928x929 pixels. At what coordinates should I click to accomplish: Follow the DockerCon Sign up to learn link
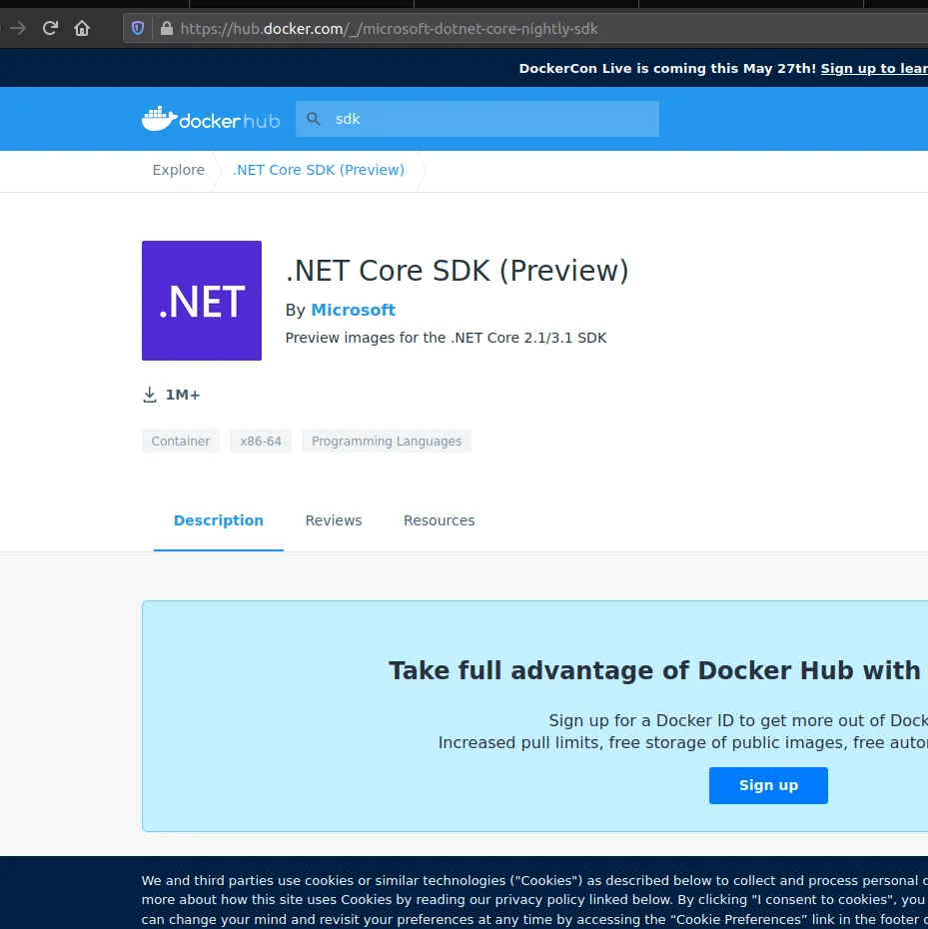(x=874, y=69)
